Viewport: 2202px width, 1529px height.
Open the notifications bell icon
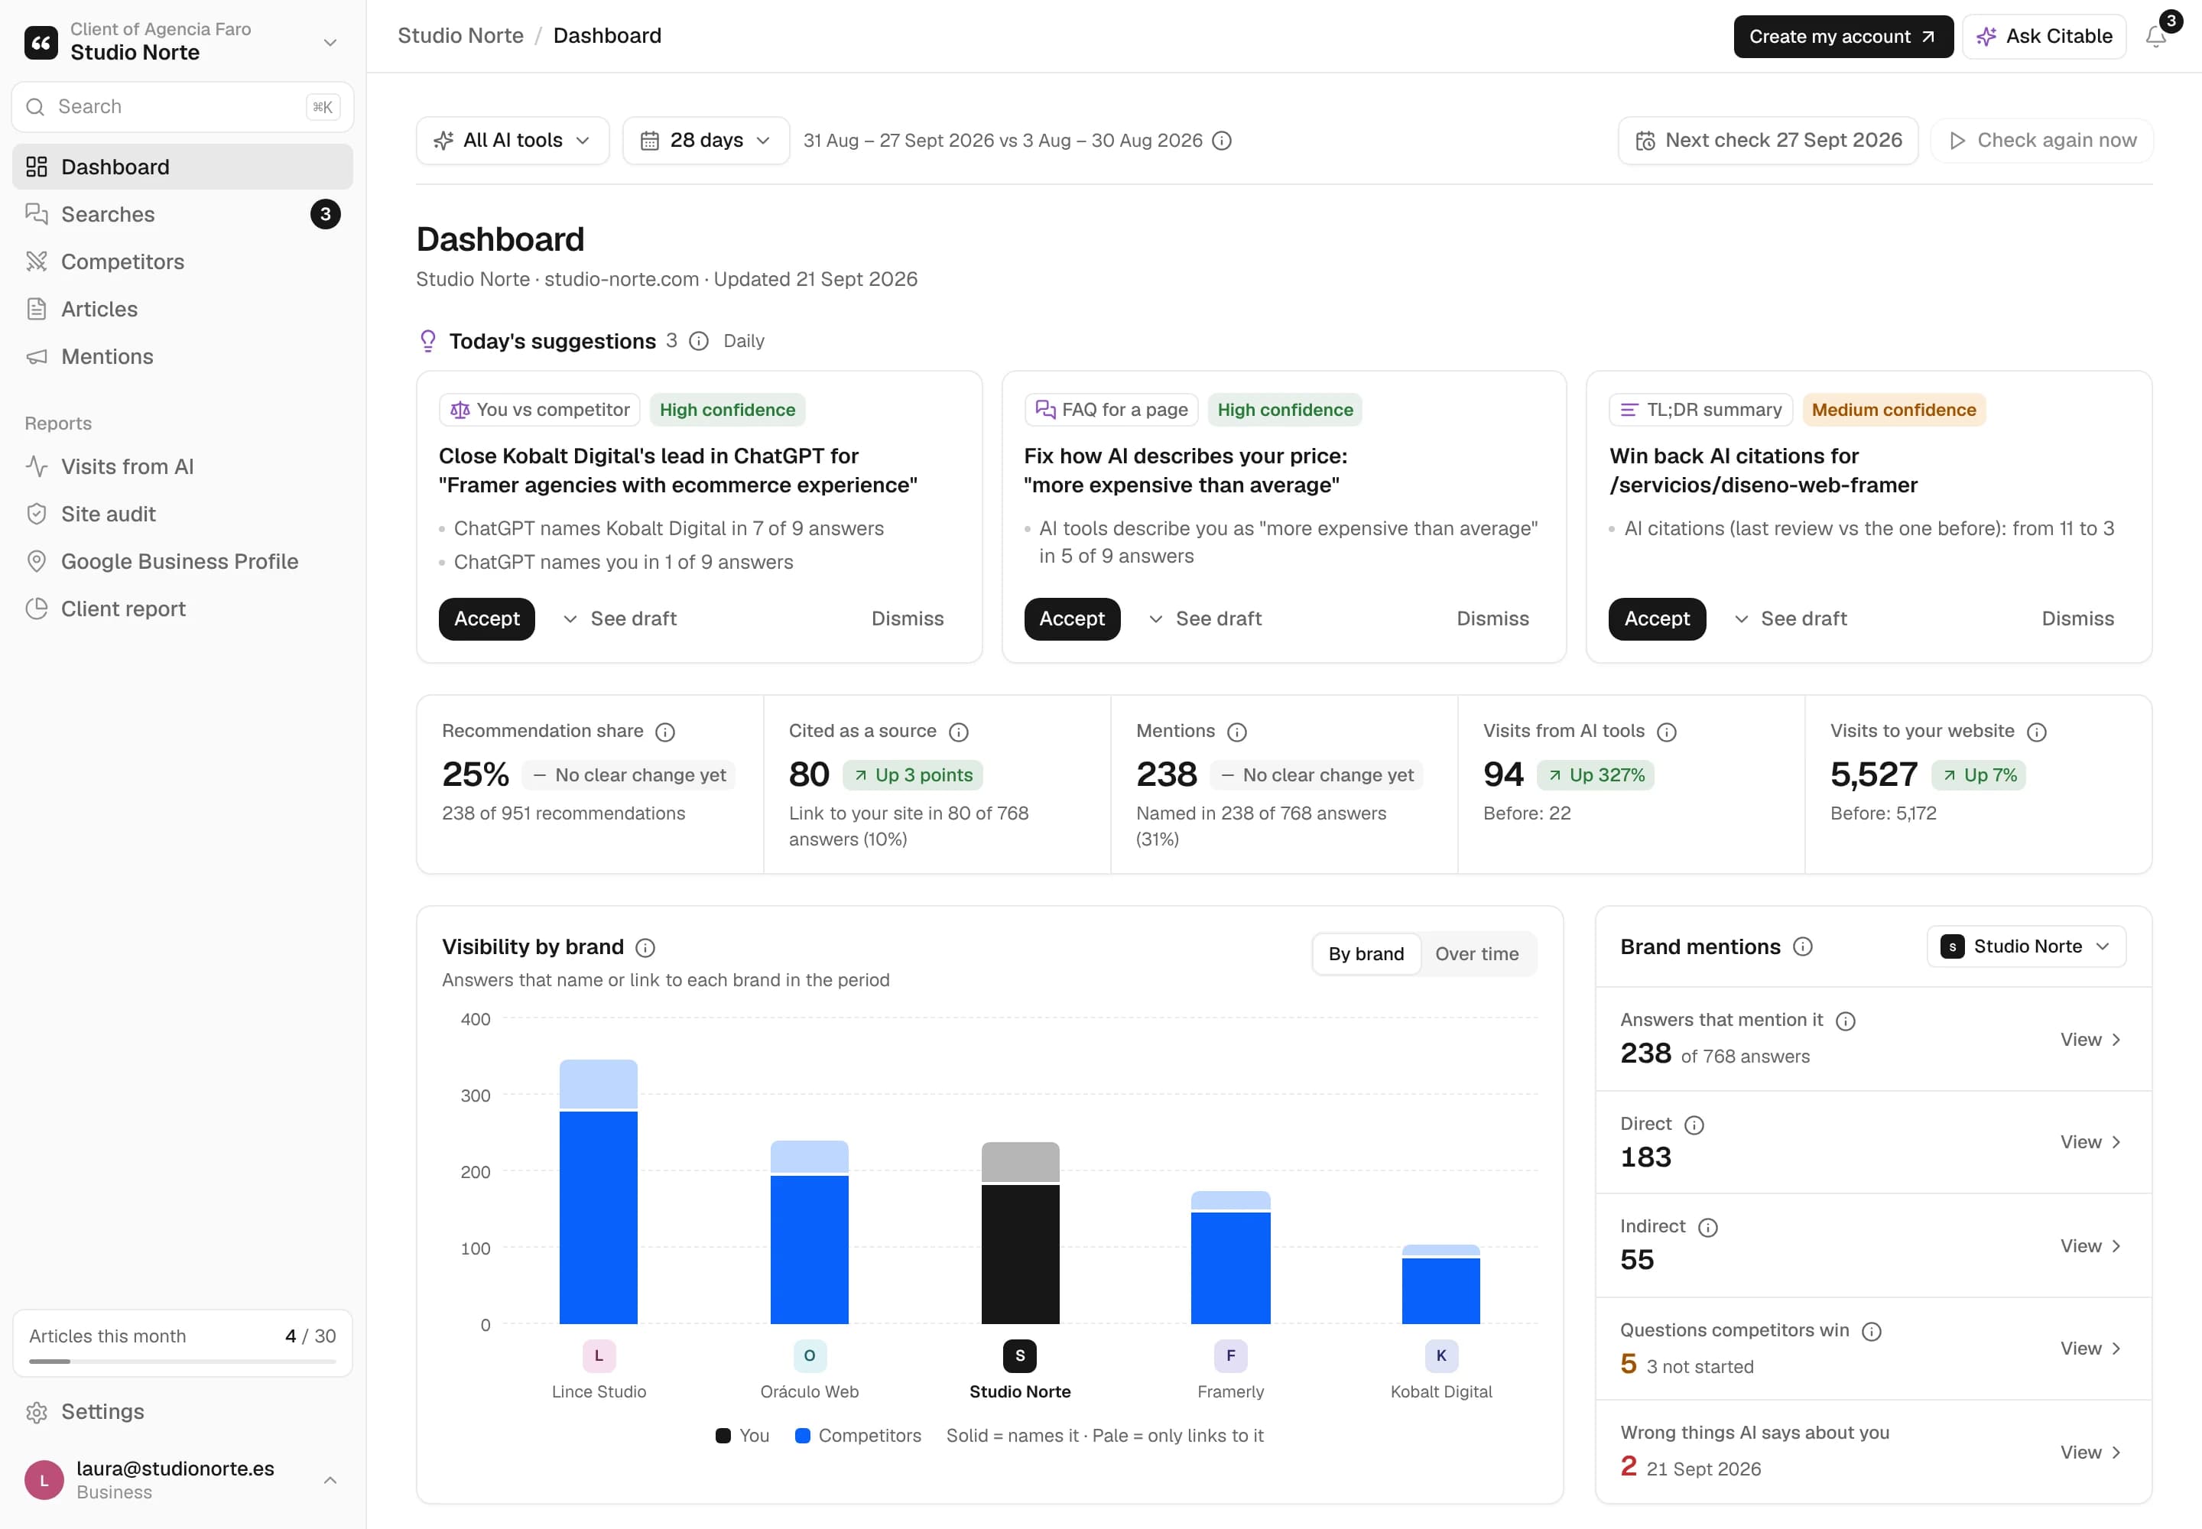(2156, 37)
